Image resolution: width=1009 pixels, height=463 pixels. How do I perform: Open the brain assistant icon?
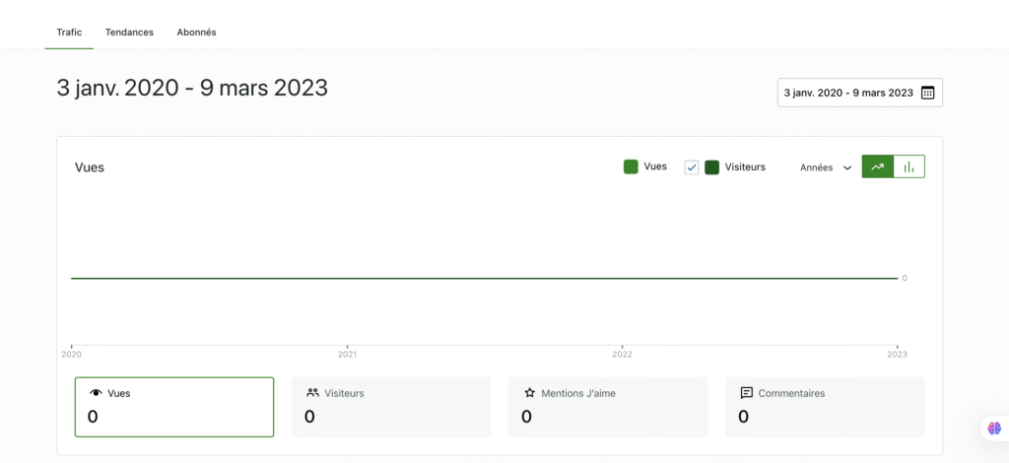click(x=994, y=428)
